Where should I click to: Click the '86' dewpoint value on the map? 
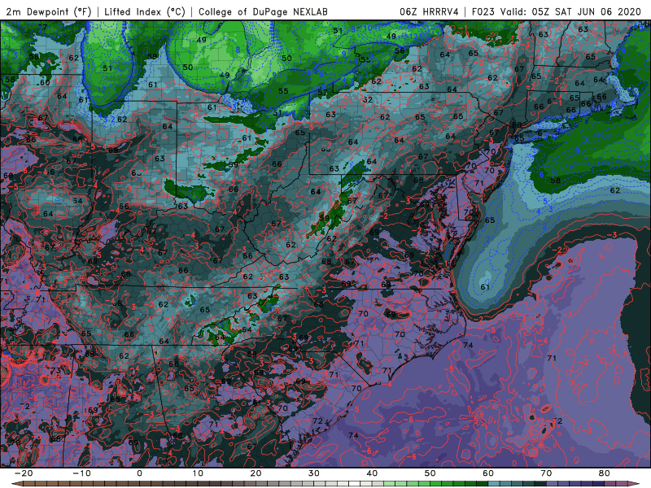tap(31, 139)
